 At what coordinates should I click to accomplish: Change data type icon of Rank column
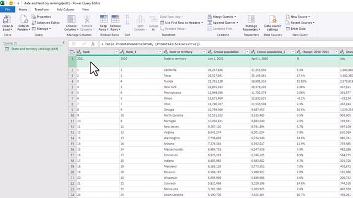click(79, 52)
